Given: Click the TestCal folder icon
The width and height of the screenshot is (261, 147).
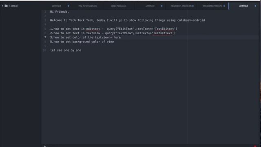Looking at the screenshot, I should point(6,6).
